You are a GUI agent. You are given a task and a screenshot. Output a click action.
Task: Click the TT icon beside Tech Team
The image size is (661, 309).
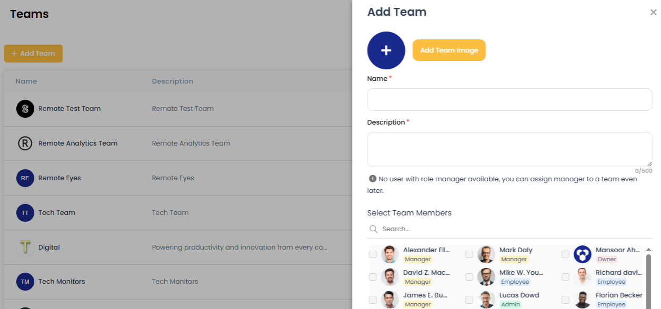click(x=25, y=212)
